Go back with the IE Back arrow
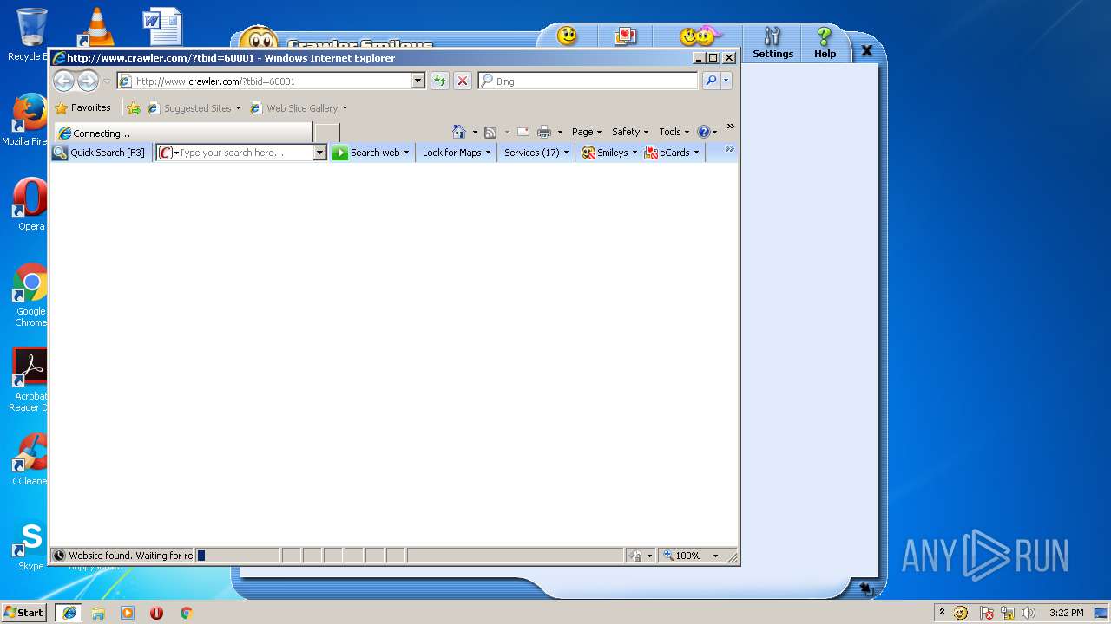The image size is (1111, 624). [63, 81]
